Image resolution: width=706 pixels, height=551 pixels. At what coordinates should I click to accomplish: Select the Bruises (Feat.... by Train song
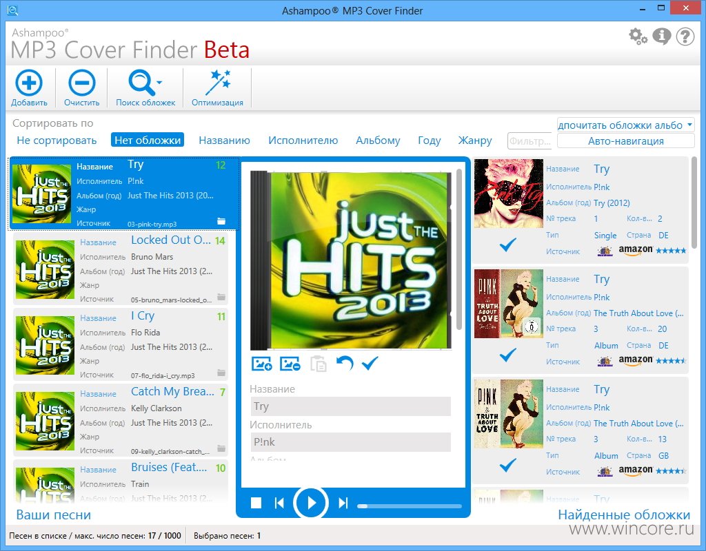point(120,481)
